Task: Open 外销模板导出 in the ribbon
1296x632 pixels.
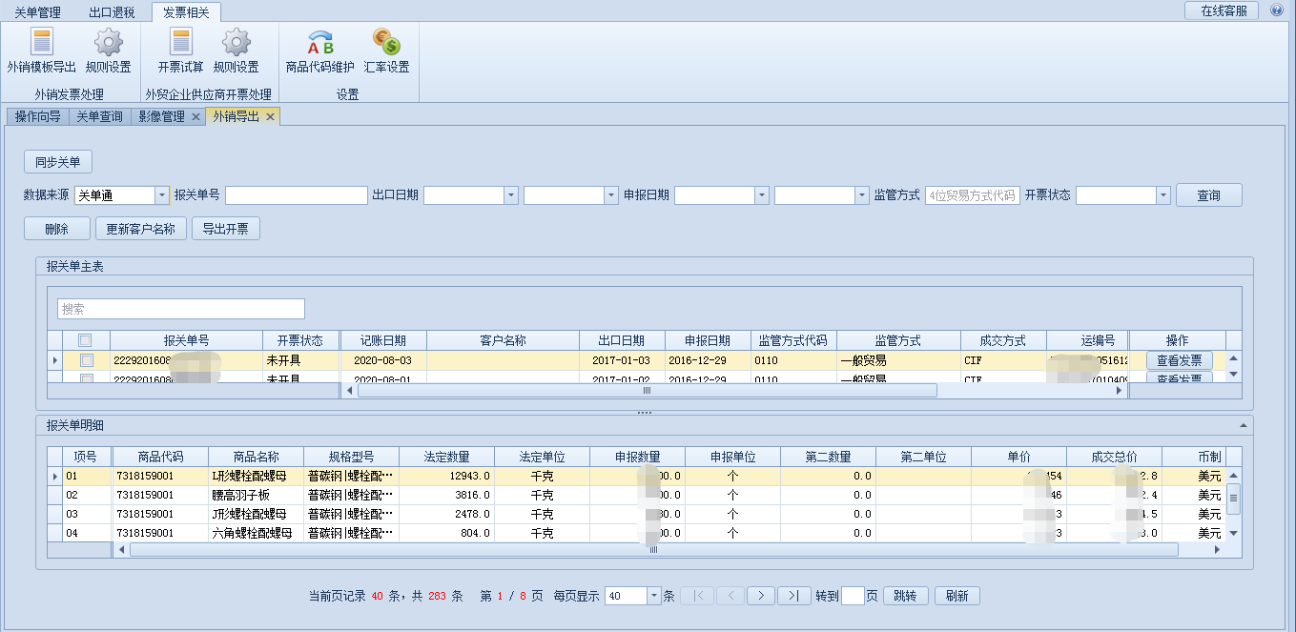Action: 41,51
